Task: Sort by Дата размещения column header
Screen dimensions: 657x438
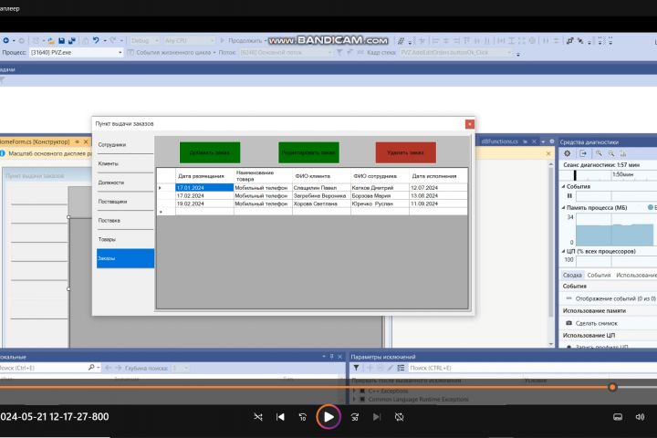Action: (x=204, y=176)
